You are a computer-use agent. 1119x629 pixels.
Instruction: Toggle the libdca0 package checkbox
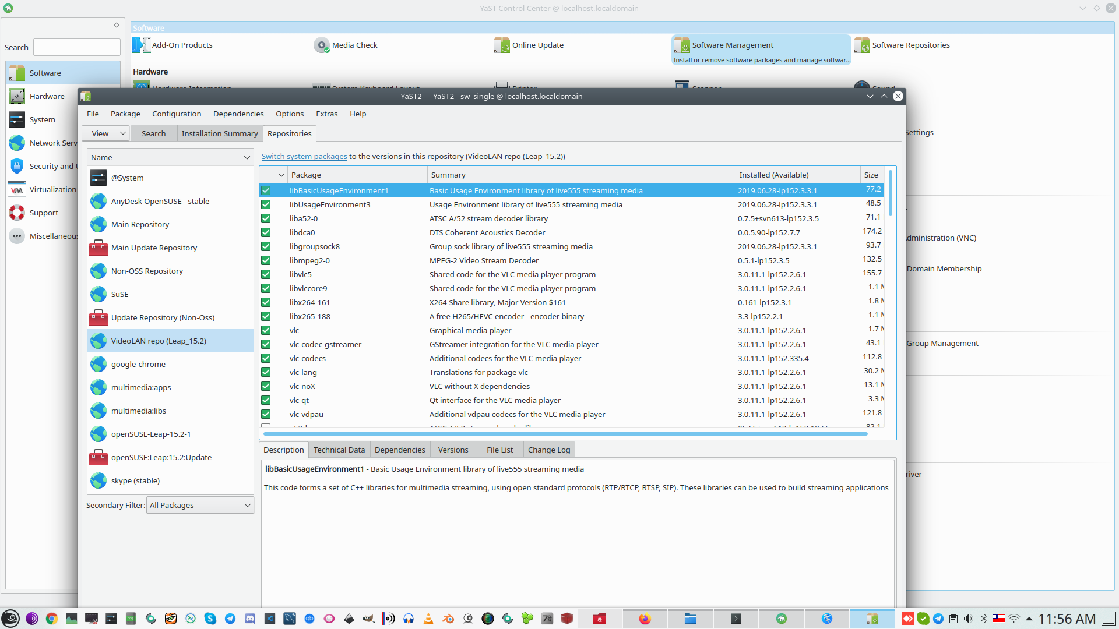266,233
